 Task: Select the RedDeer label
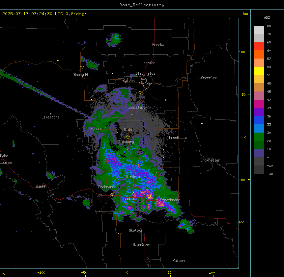(145, 84)
